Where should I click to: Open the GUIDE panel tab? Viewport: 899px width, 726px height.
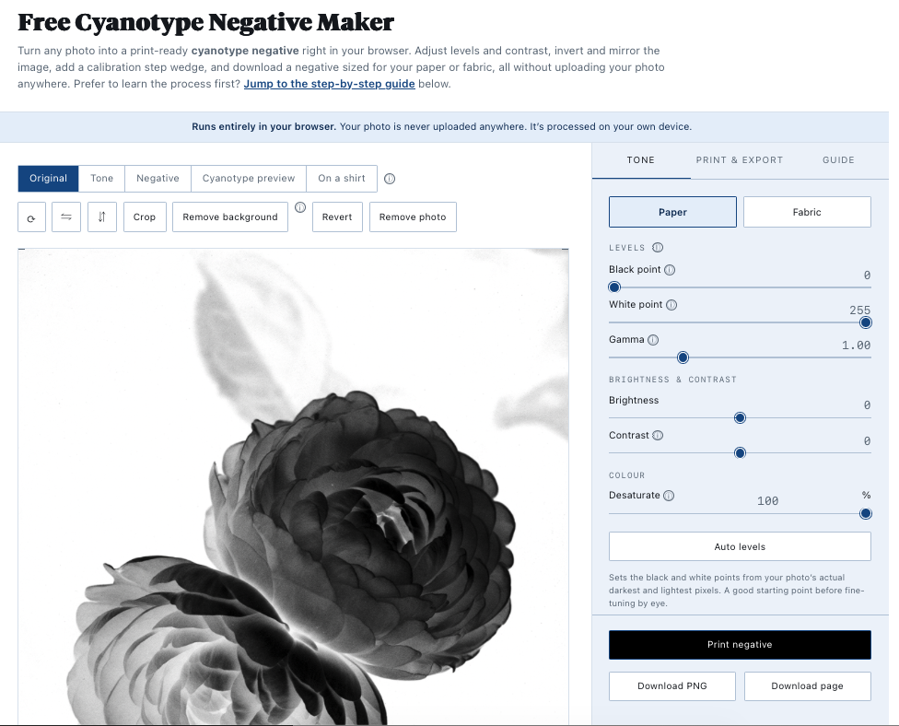[839, 160]
